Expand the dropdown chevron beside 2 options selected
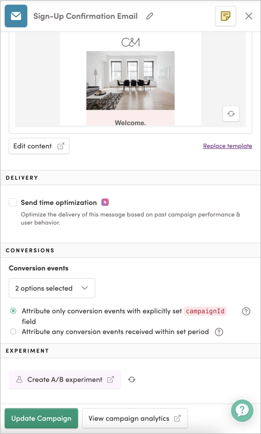Image resolution: width=261 pixels, height=434 pixels. pos(85,288)
